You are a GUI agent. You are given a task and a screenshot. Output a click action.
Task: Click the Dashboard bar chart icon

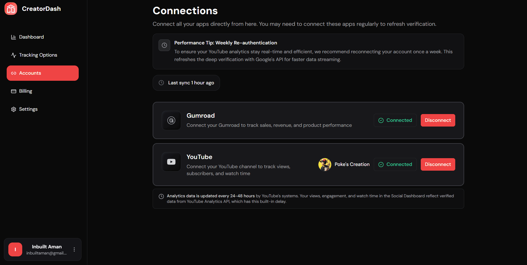click(13, 37)
